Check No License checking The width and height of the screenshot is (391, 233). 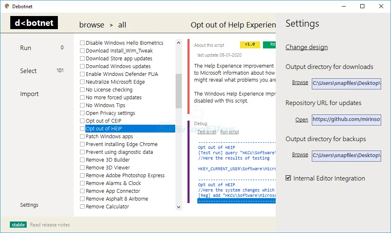[x=82, y=90]
